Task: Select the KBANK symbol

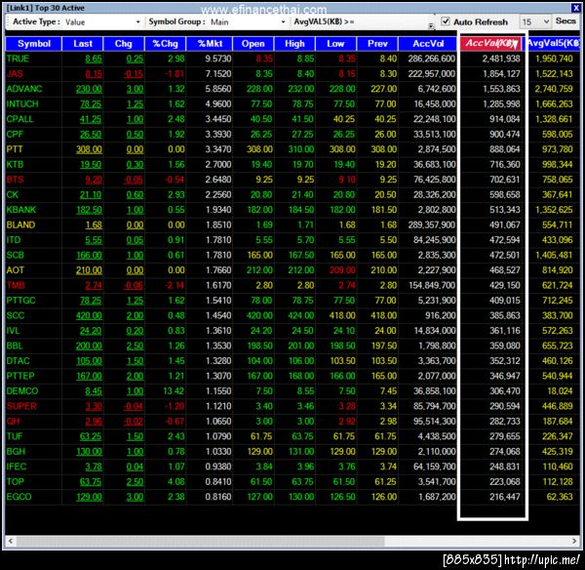Action: coord(21,210)
